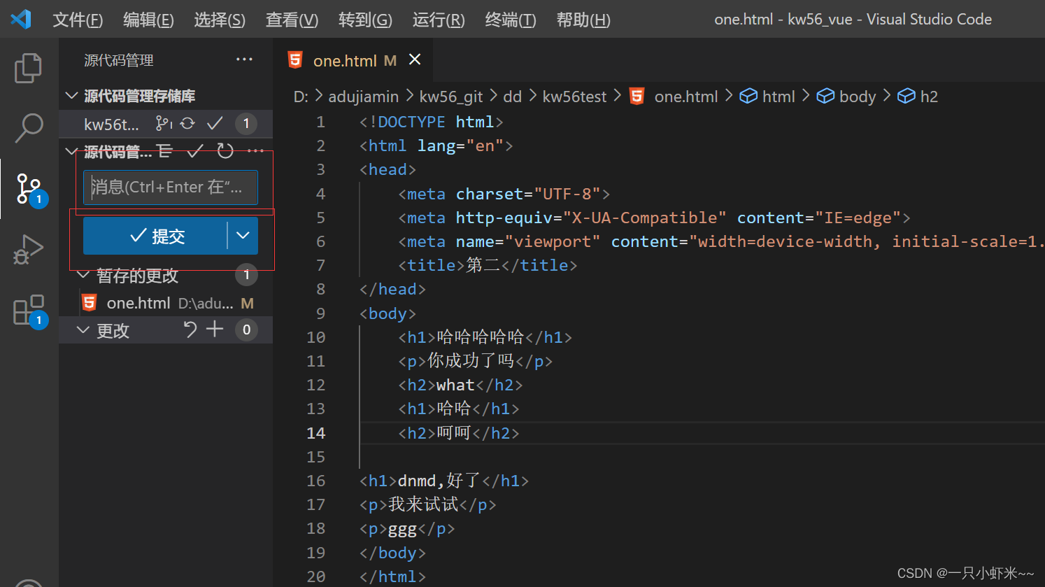
Task: Open 帮助(H) menu
Action: pos(583,20)
